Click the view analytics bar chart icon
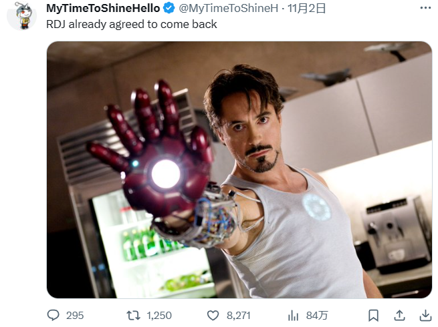 [292, 315]
